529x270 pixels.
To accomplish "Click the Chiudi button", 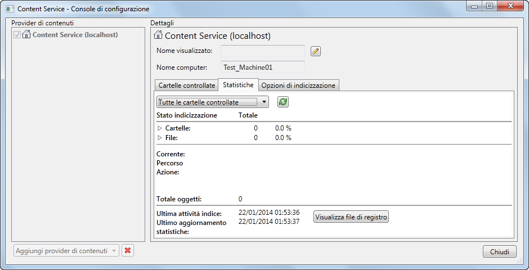I will point(500,251).
